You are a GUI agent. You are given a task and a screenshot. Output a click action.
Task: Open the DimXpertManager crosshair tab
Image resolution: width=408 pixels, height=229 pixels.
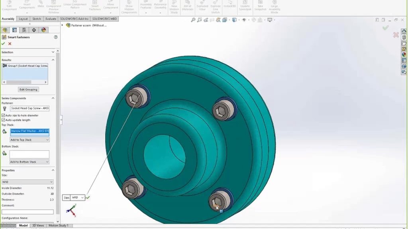[34, 30]
